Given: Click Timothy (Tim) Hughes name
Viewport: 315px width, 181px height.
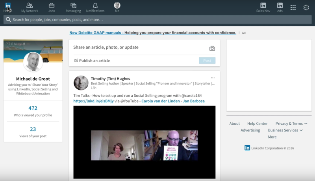Looking at the screenshot, I should click(x=110, y=79).
